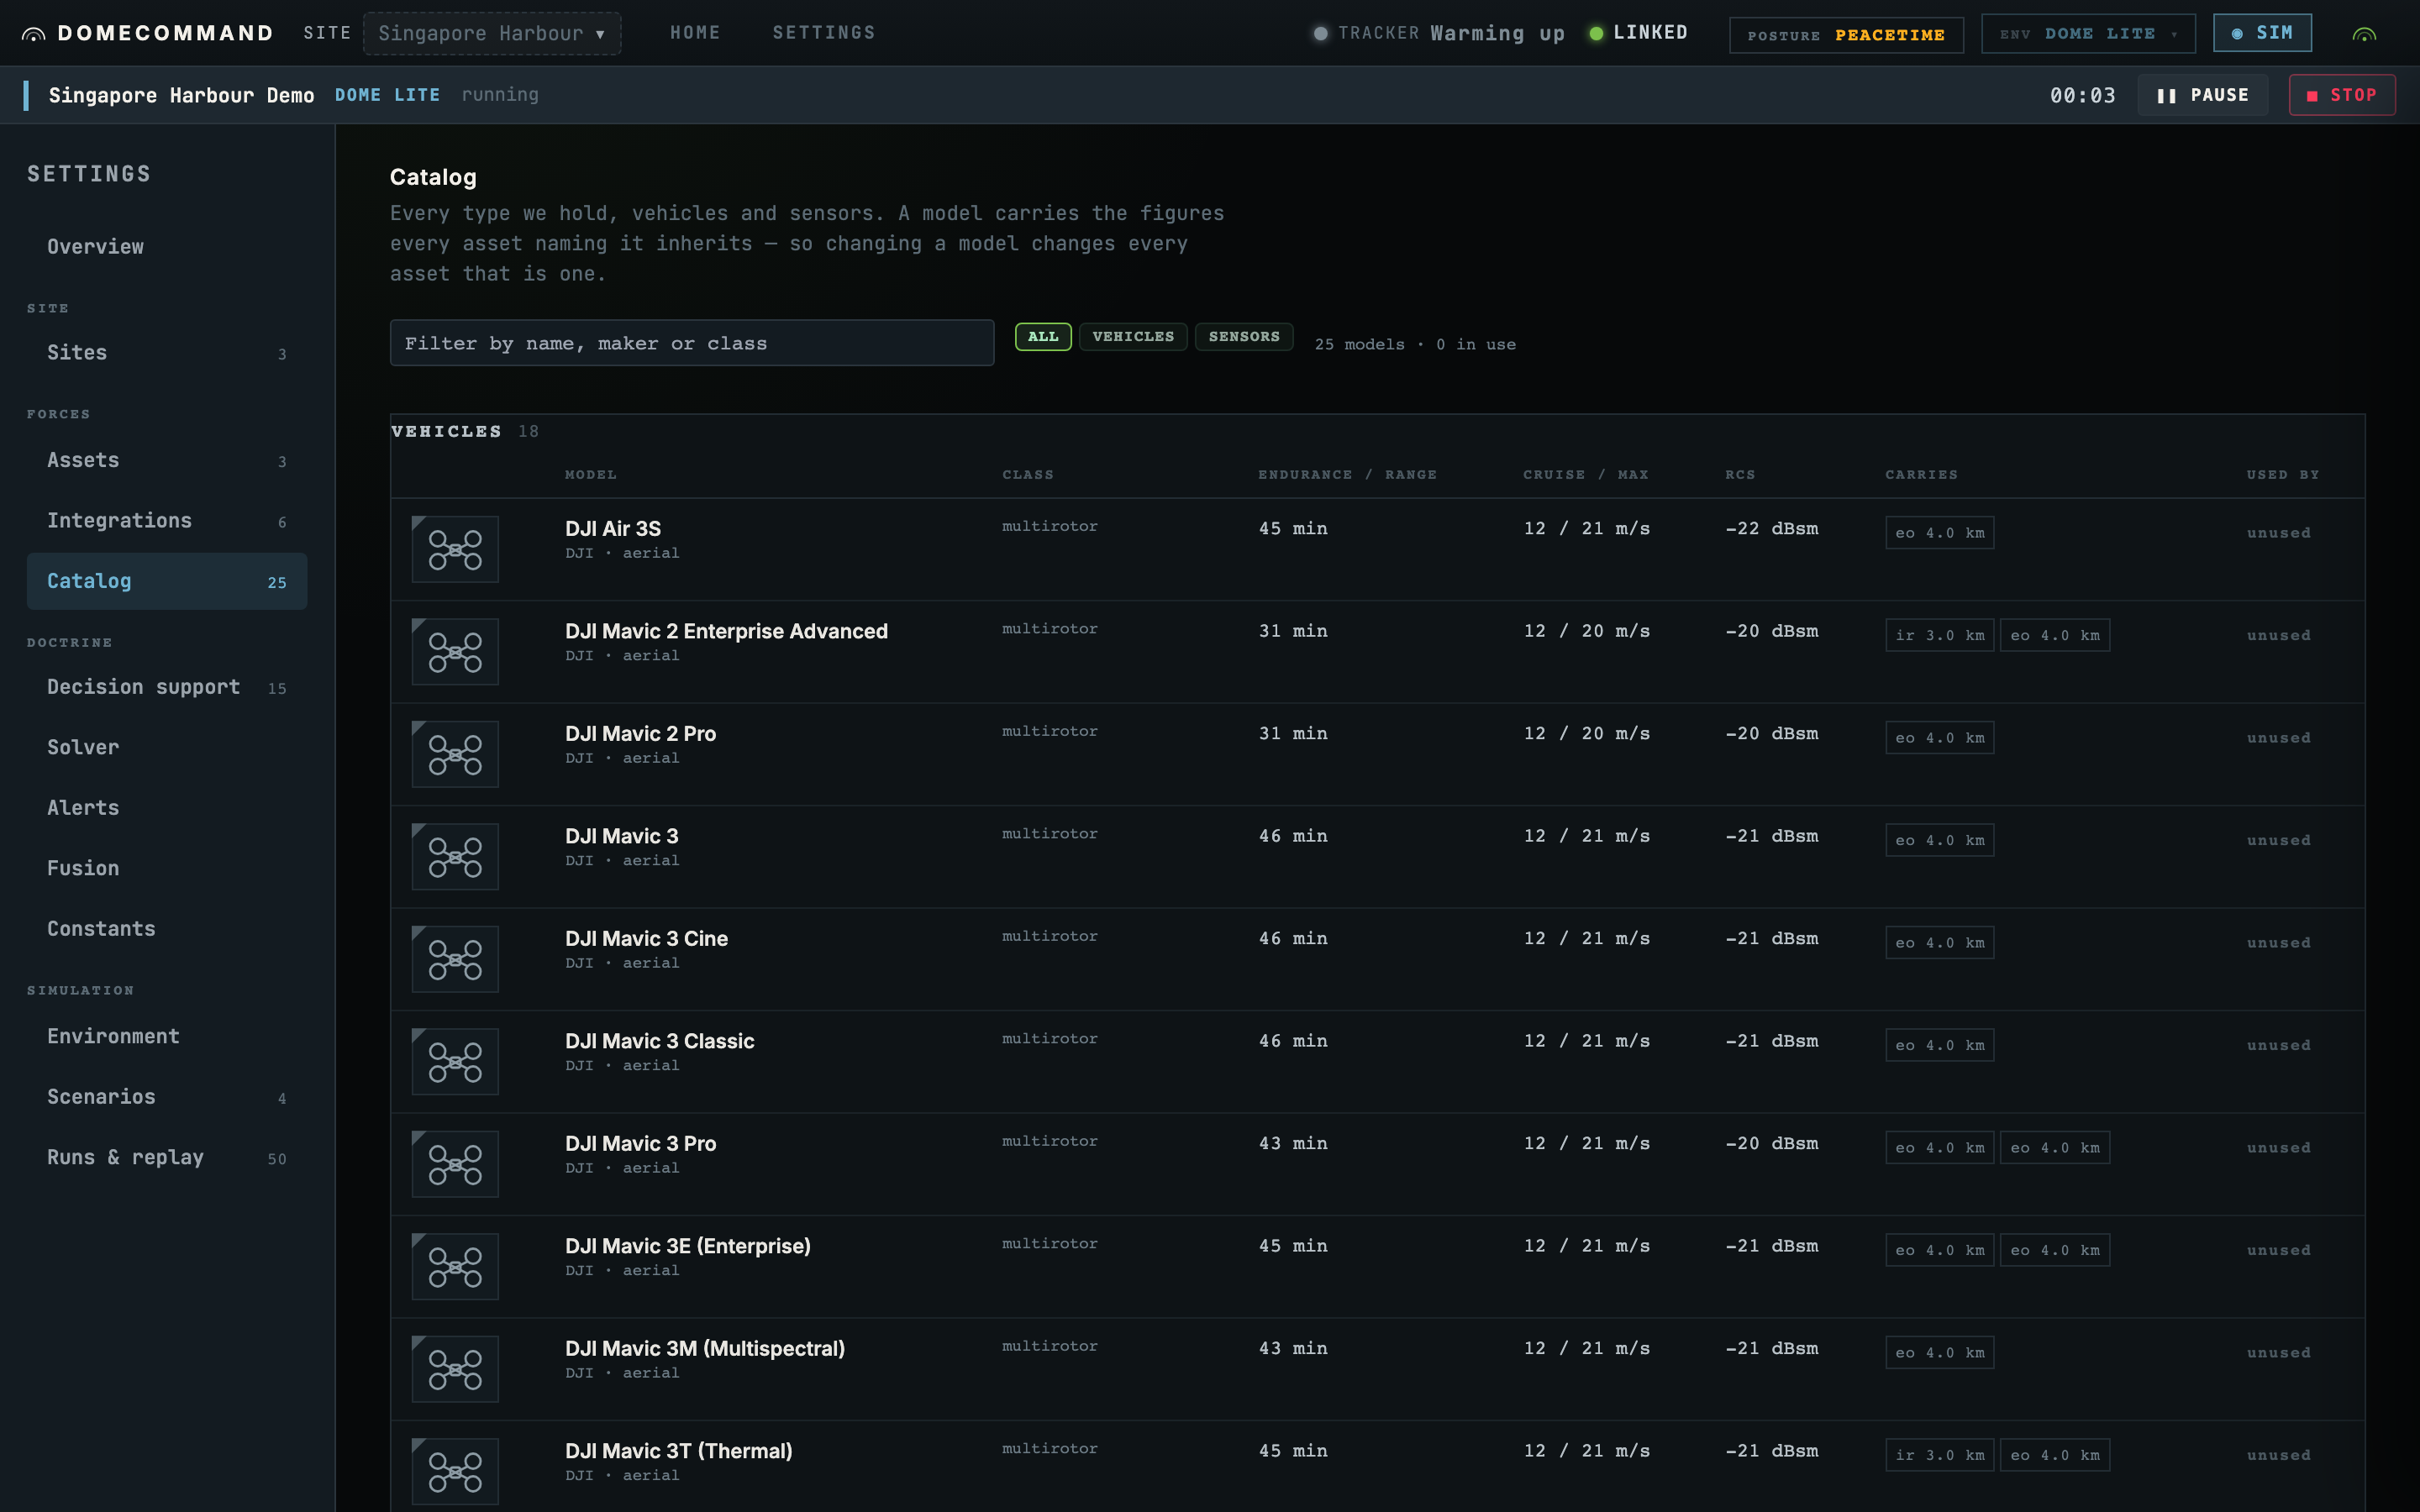Screen dimensions: 2420x1512
Task: Open the Assets settings section
Action: pos(167,460)
